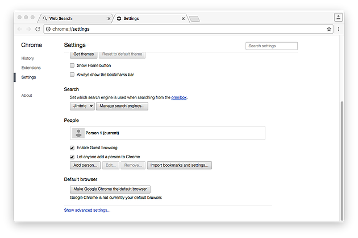Select the Settings browser tab

click(151, 19)
